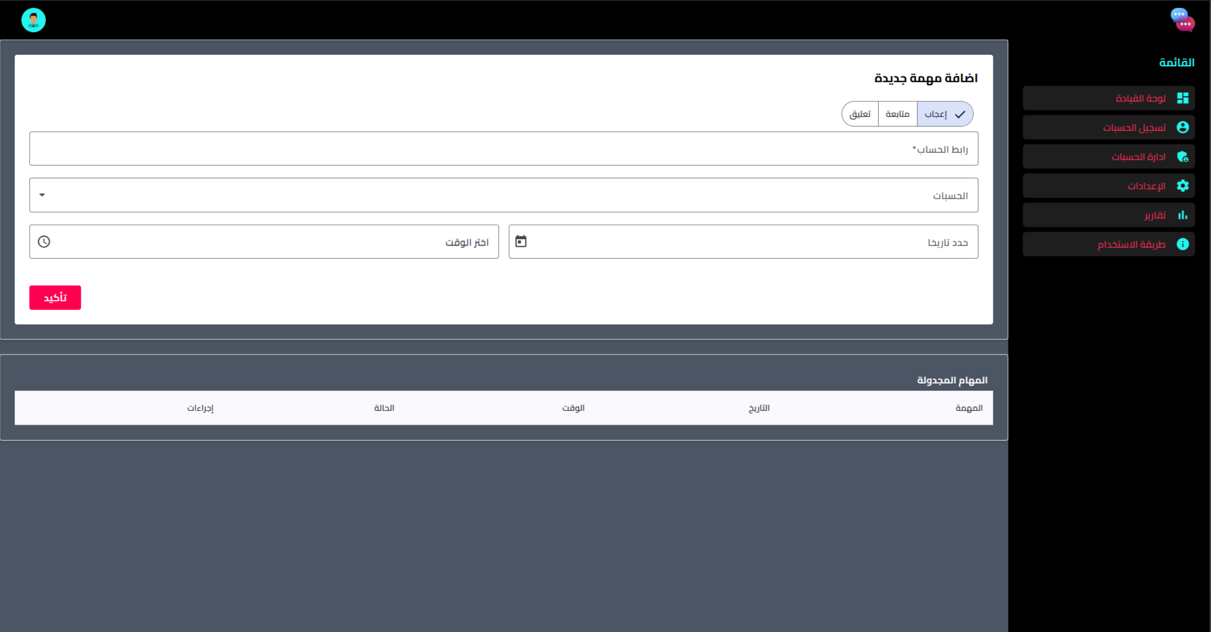
Task: Expand the الحسبات dropdown arrow
Action: pos(42,195)
